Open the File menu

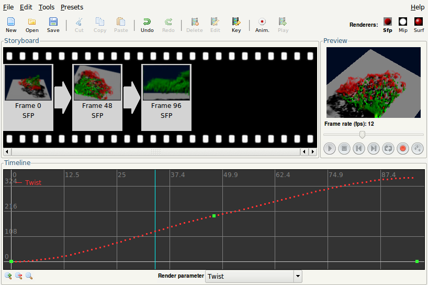pos(8,7)
